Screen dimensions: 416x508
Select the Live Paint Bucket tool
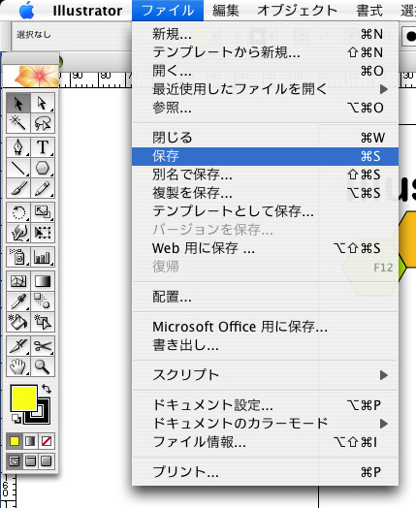(18, 322)
